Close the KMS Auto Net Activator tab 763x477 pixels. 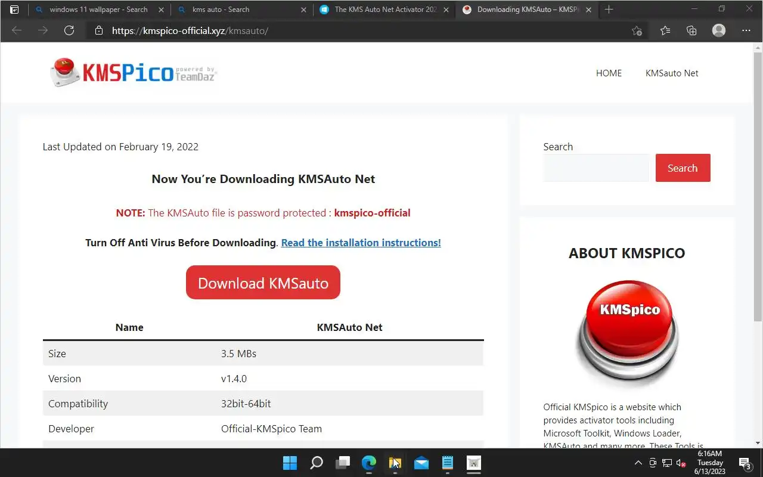(446, 10)
